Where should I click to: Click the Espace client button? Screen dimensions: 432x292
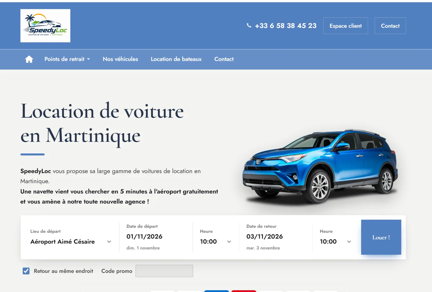(346, 26)
